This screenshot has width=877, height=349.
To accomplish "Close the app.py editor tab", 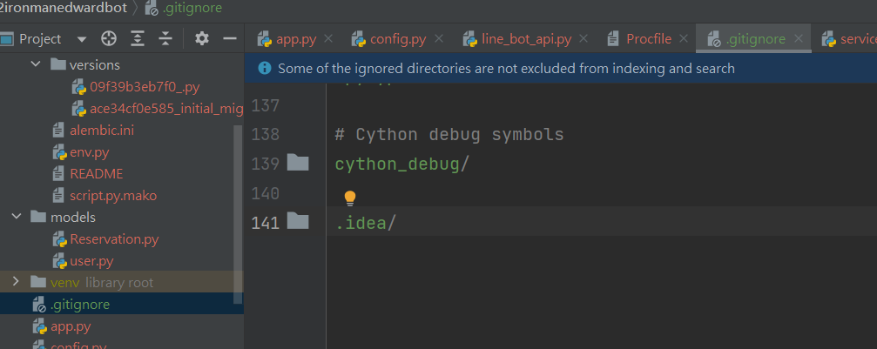I will click(x=328, y=39).
